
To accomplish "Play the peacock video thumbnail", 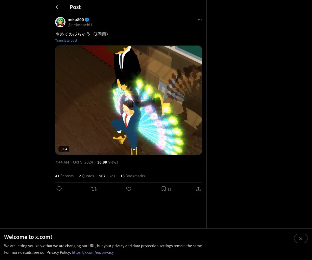I will point(129,100).
